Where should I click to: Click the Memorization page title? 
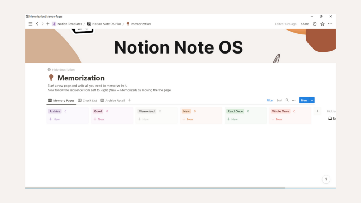tap(81, 78)
